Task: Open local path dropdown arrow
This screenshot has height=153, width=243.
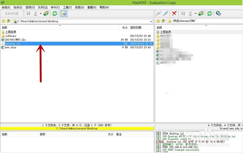Action: (x=151, y=21)
